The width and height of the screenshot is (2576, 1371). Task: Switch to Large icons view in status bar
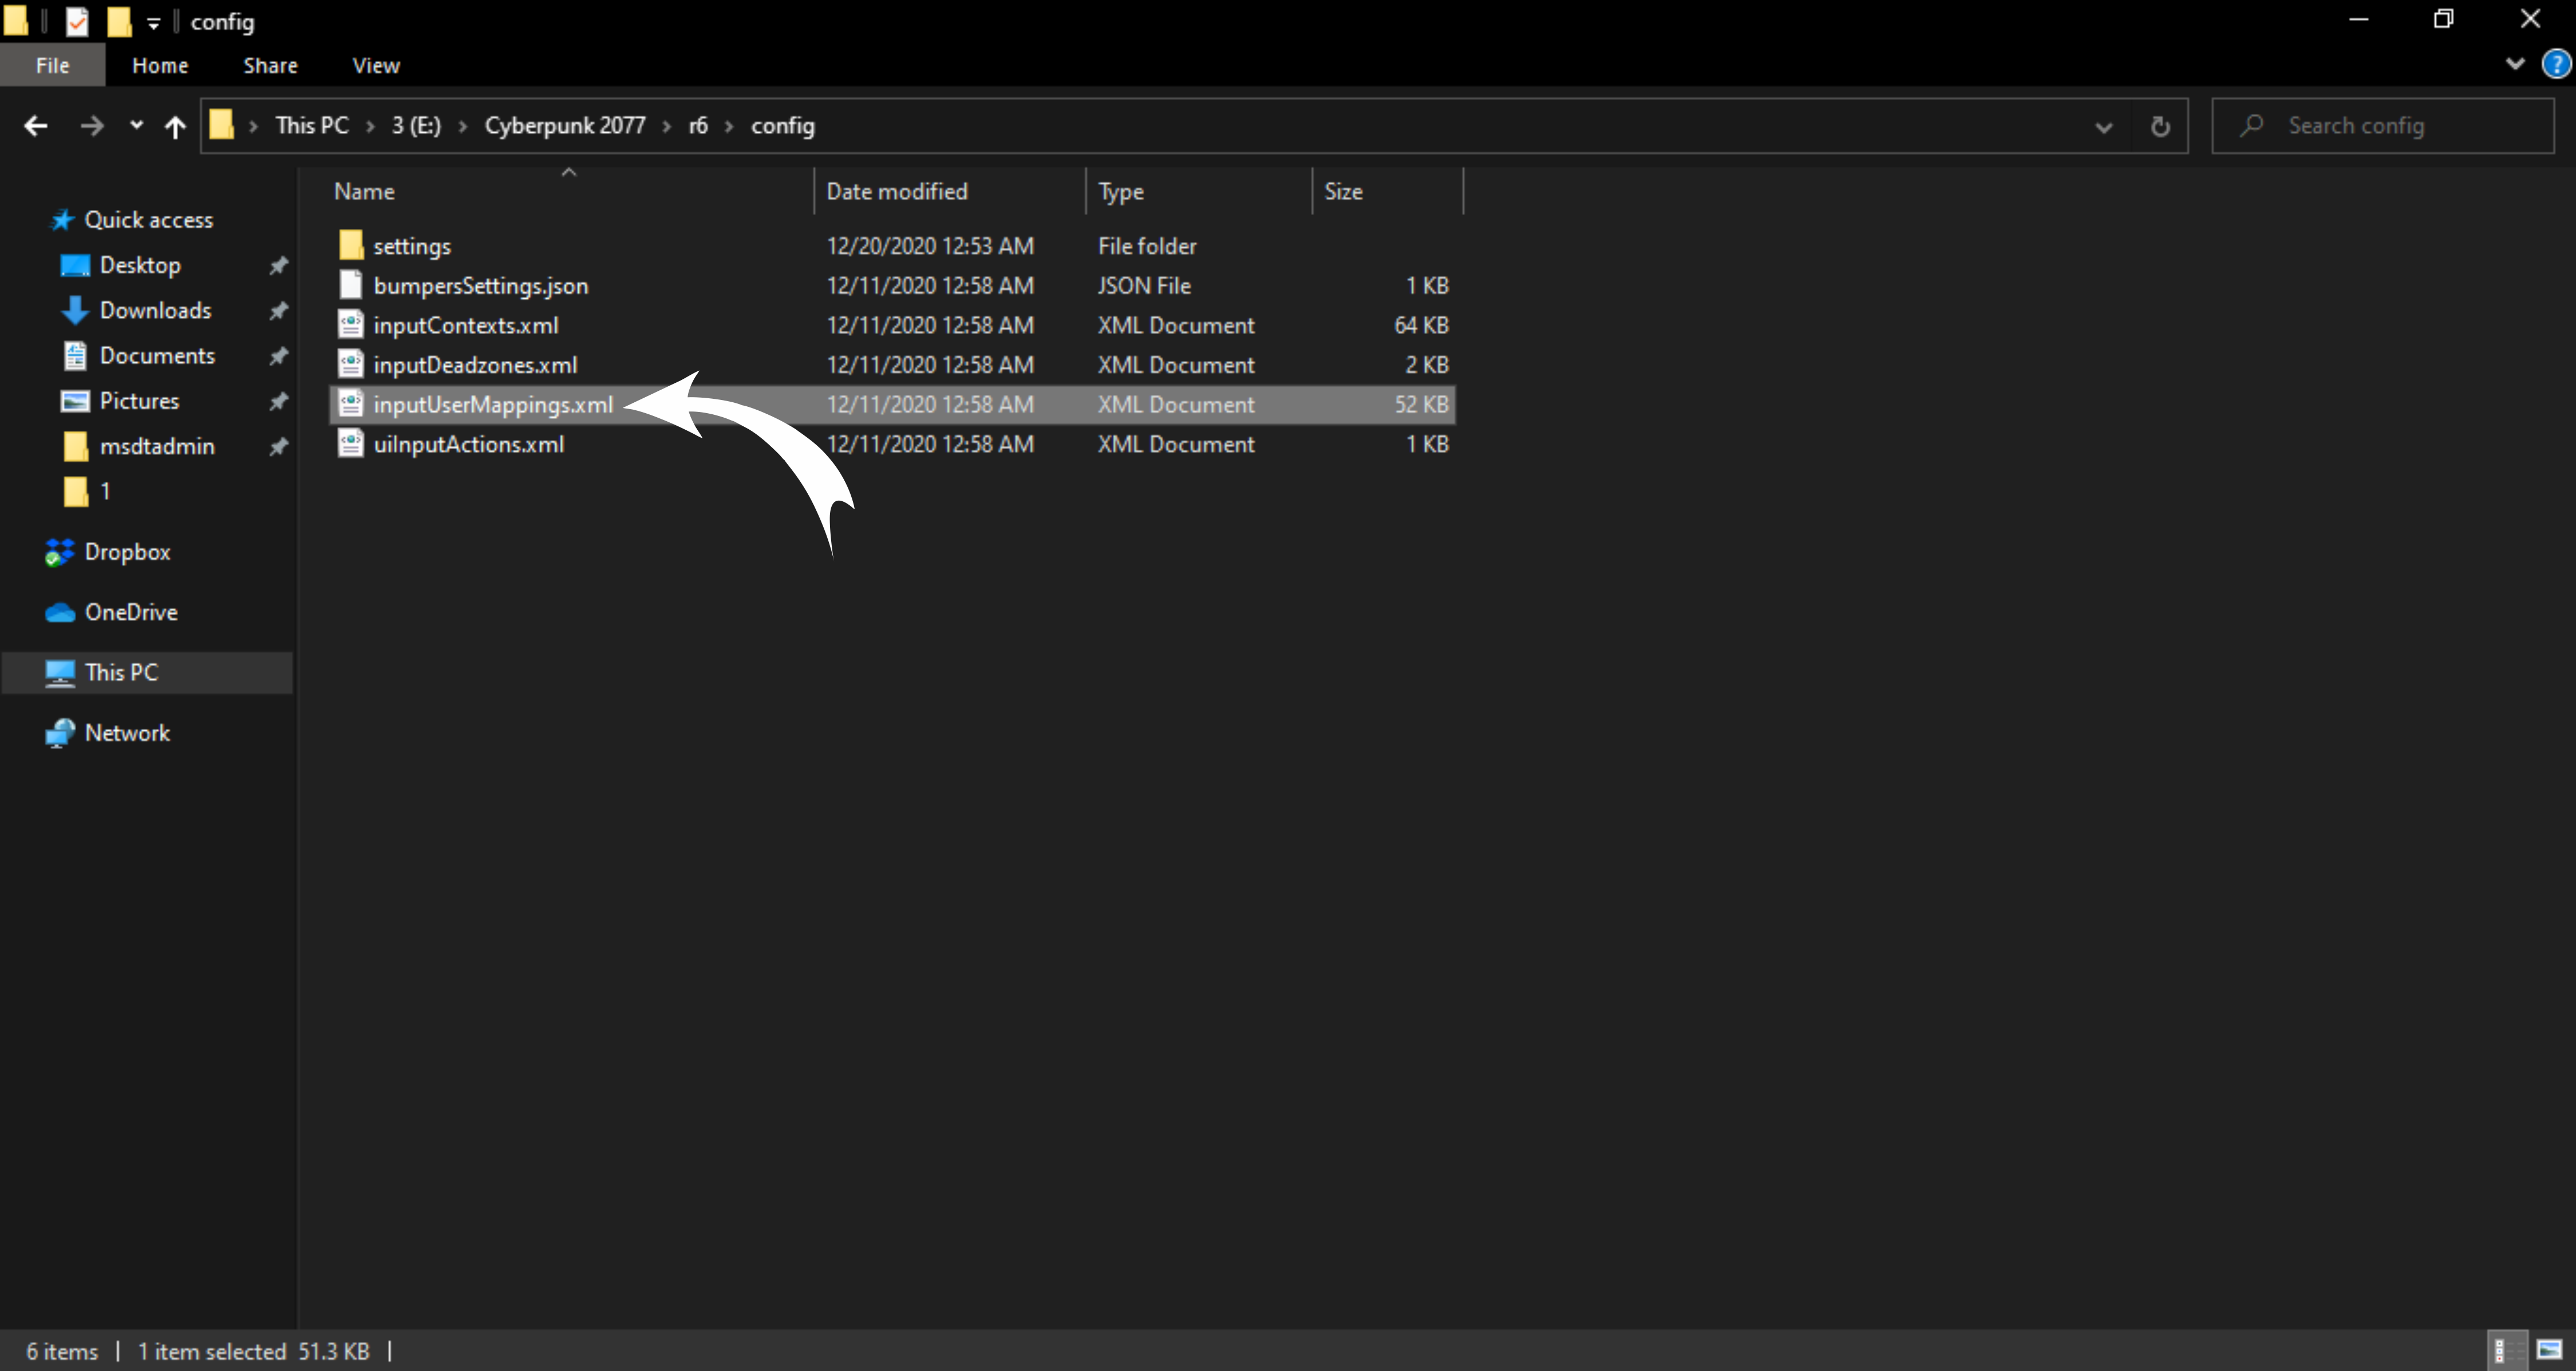tap(2549, 1351)
